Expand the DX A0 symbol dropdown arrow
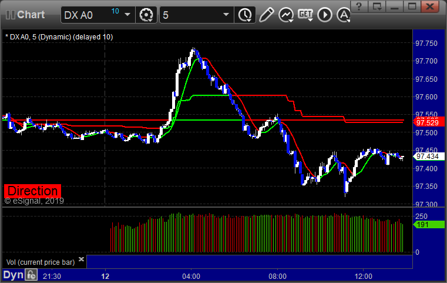The height and width of the screenshot is (283, 447). (127, 15)
